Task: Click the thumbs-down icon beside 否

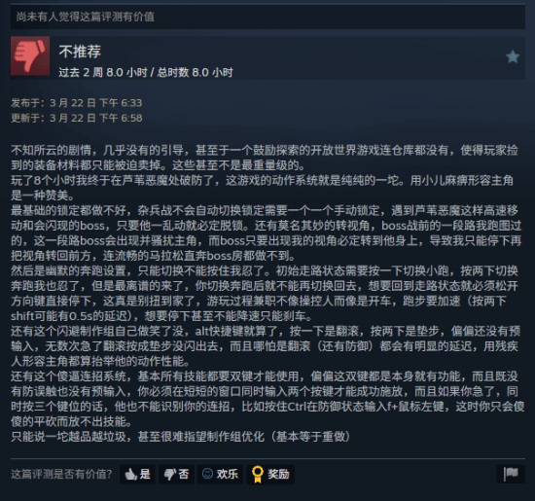Action: [x=169, y=474]
